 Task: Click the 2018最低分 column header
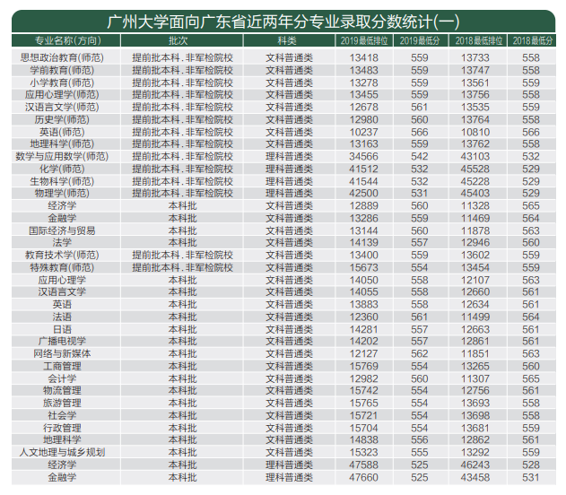click(532, 40)
